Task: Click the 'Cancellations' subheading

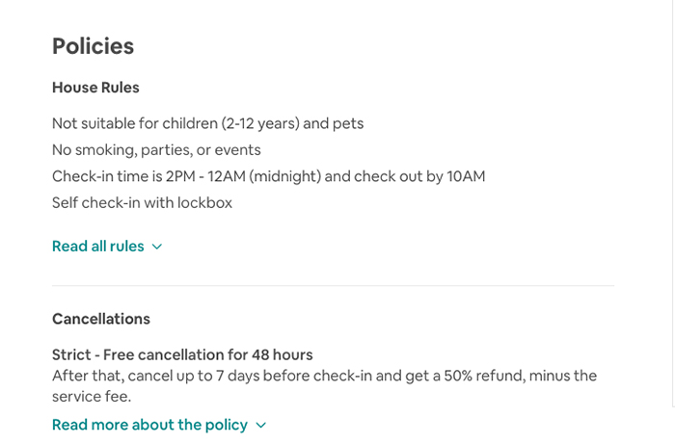Action: click(x=101, y=319)
